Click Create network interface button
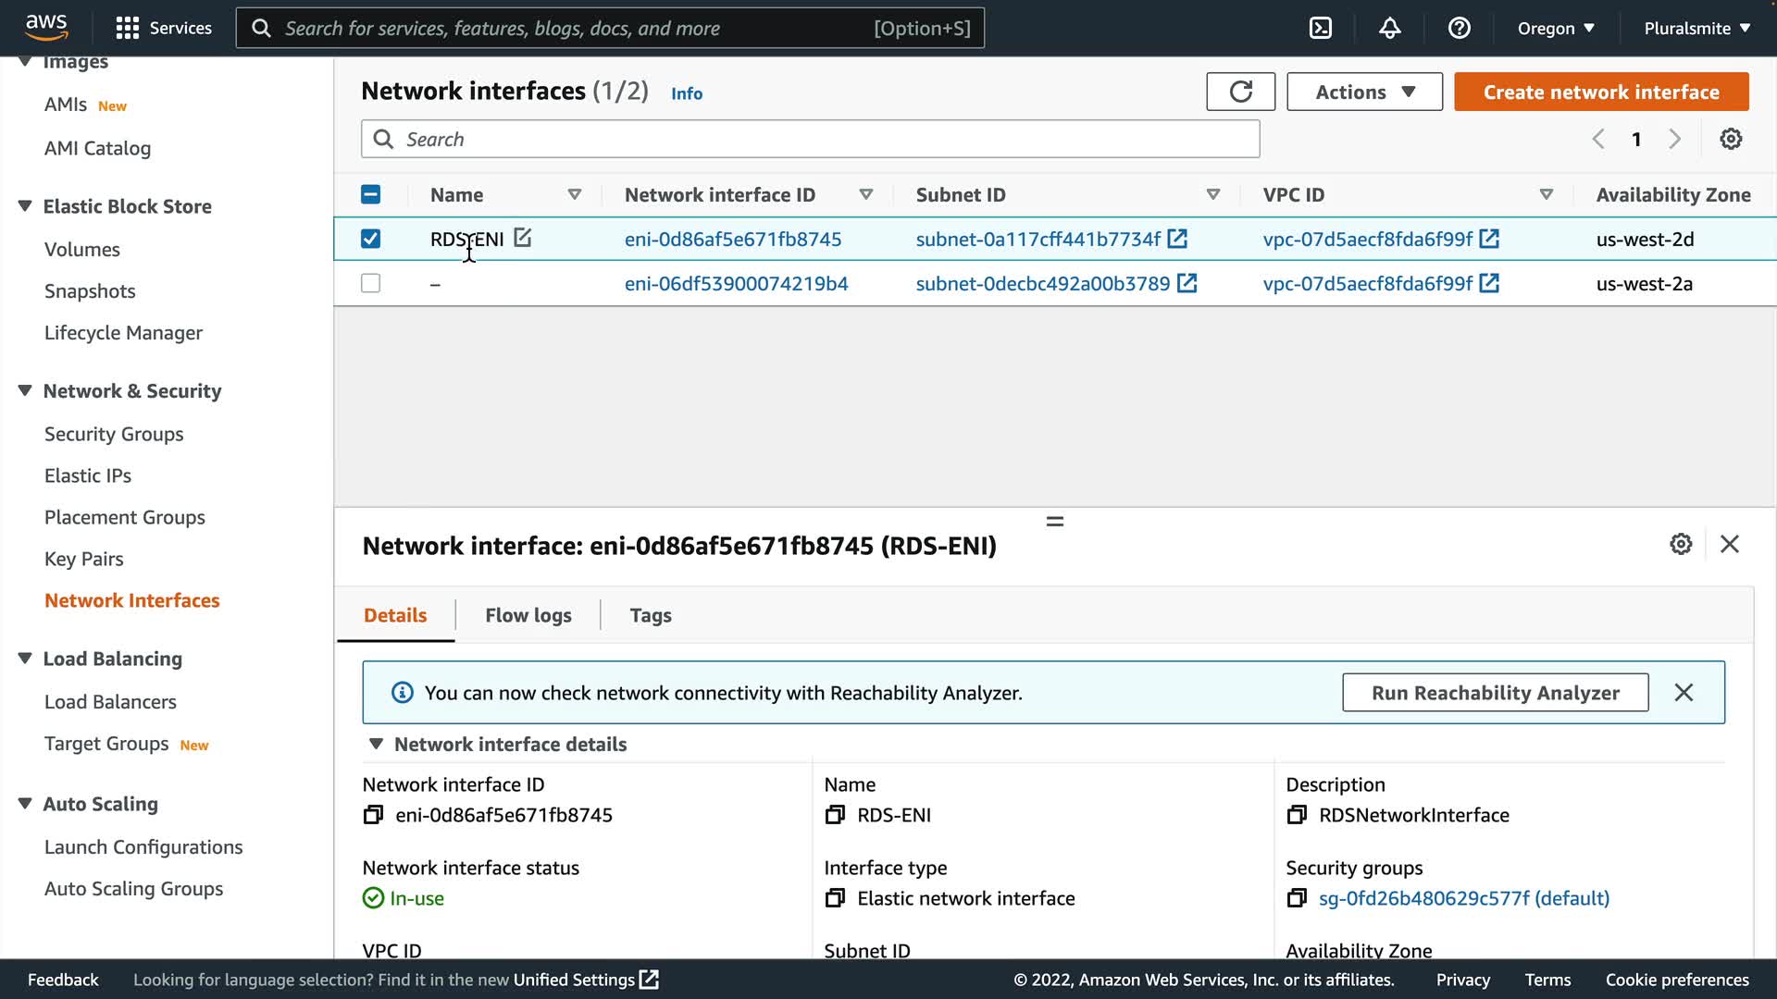Viewport: 1777px width, 999px height. point(1601,92)
